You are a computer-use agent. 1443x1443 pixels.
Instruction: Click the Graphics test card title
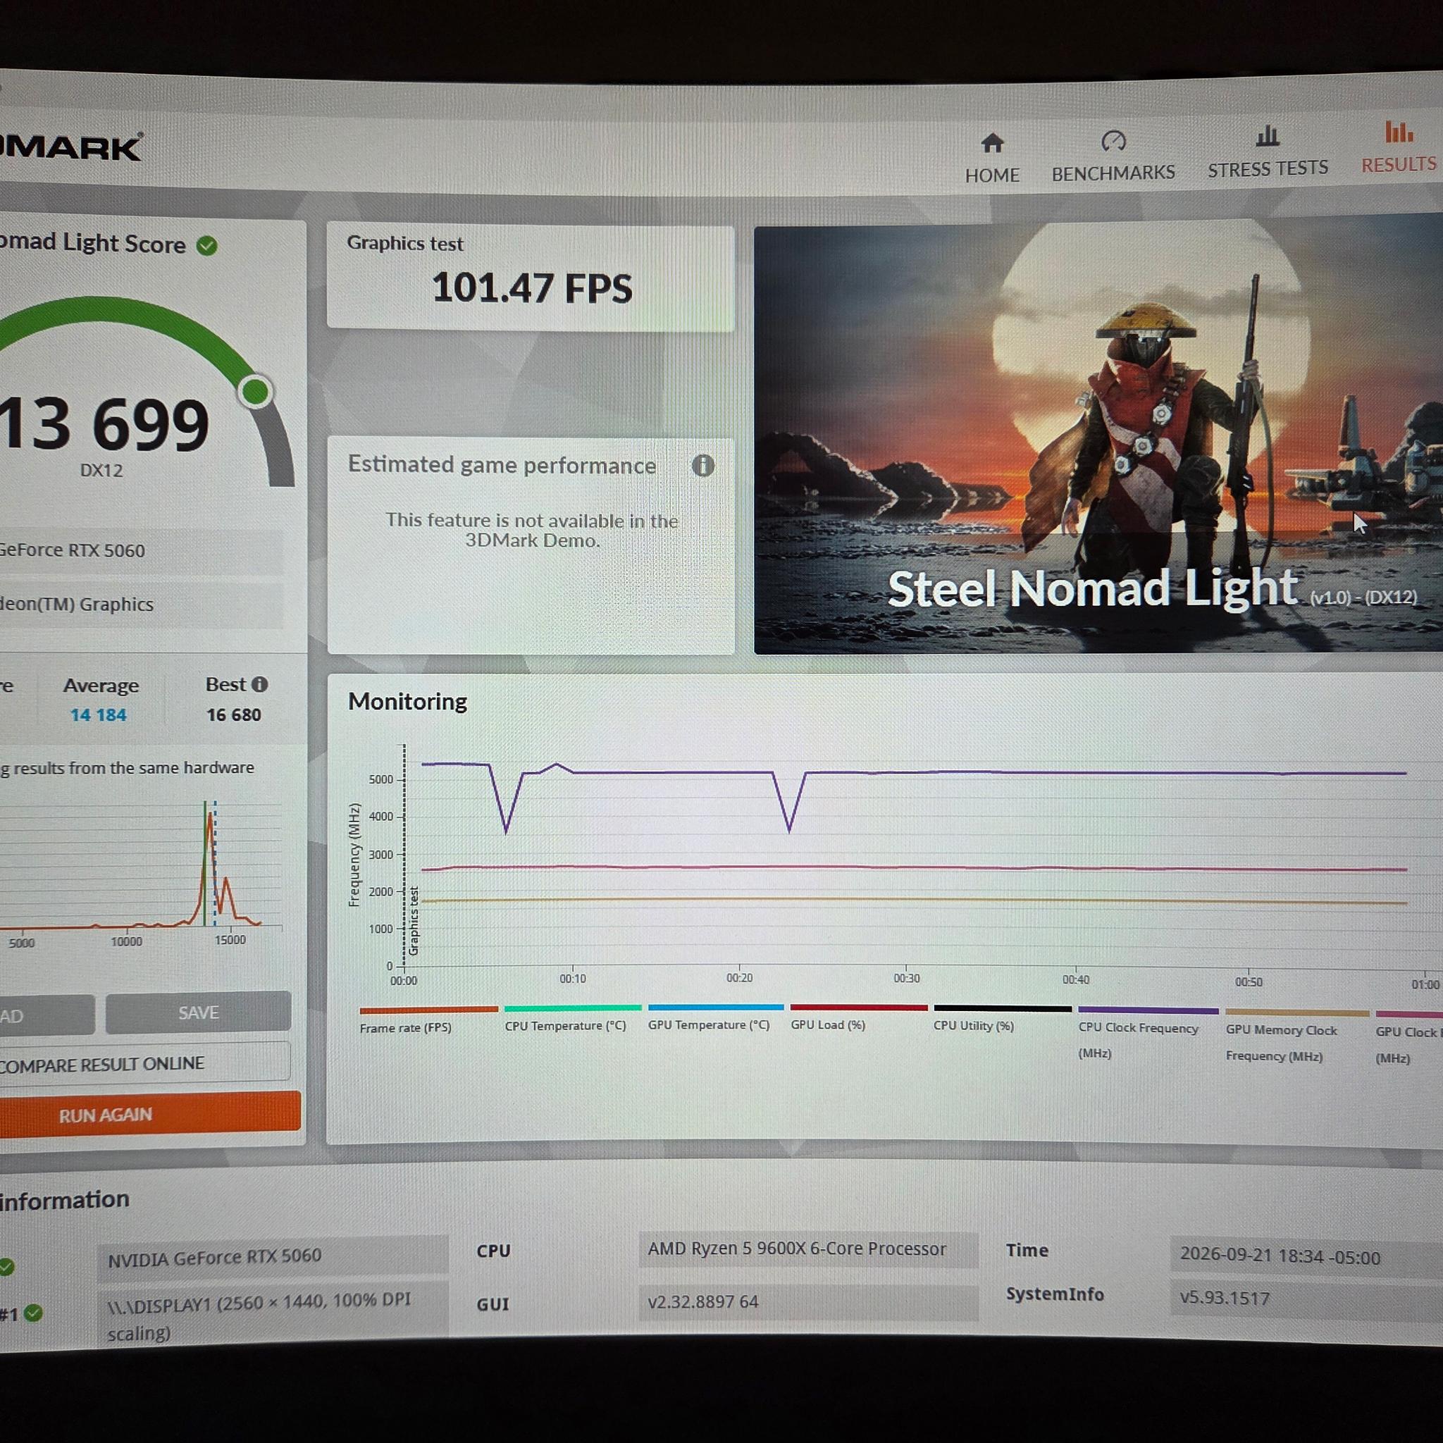(x=405, y=244)
